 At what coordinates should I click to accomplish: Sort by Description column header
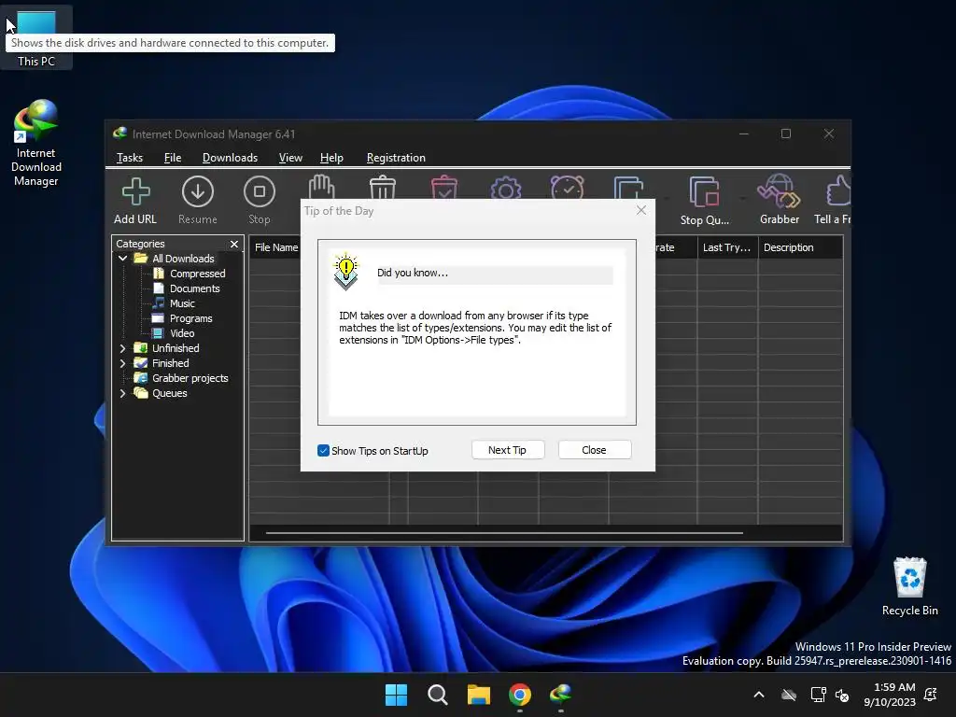tap(800, 247)
